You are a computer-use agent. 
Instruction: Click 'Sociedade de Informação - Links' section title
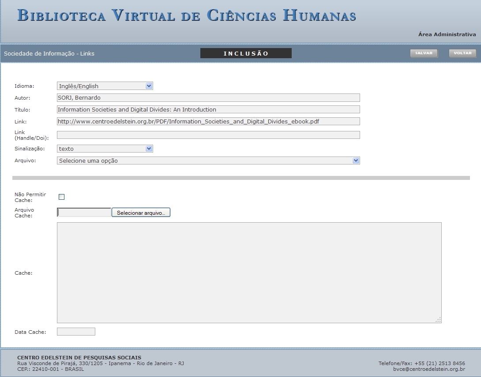pos(49,54)
